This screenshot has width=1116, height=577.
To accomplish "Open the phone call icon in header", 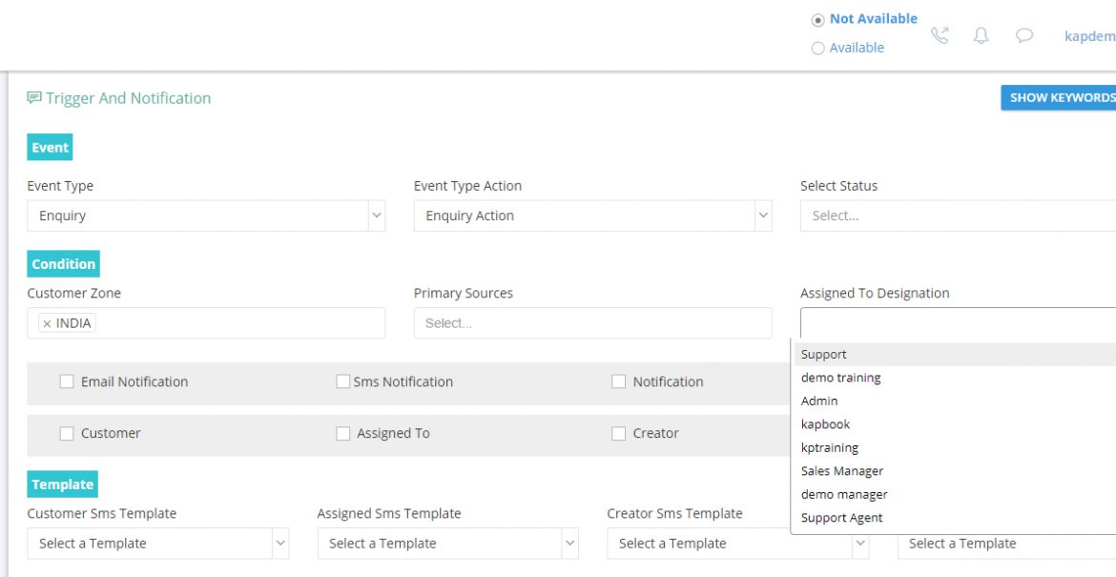I will click(940, 35).
